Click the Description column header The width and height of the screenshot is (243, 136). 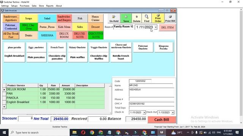(90, 85)
